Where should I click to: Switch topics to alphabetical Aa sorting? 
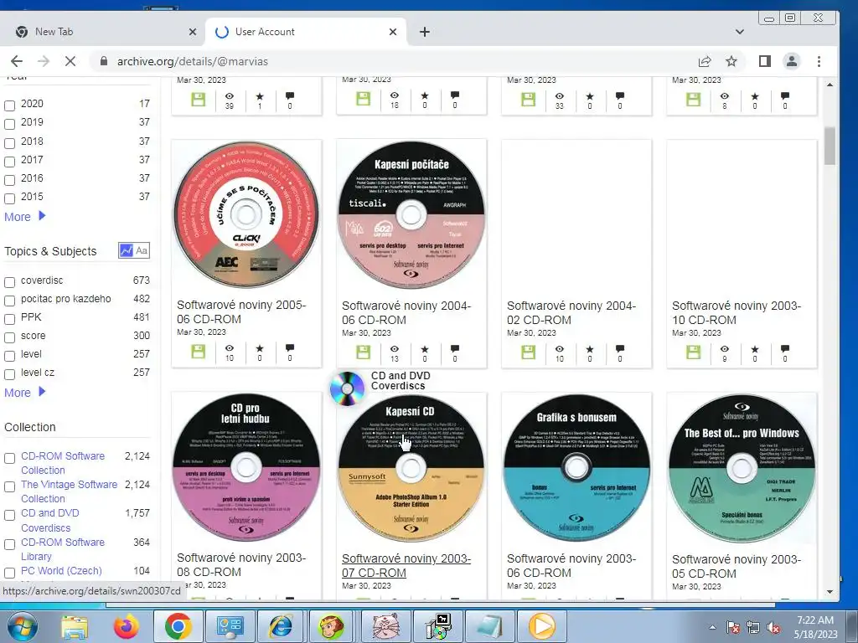pos(142,250)
